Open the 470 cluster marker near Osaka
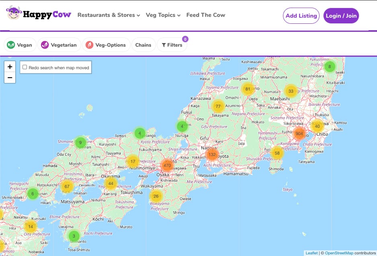377x256 pixels. click(167, 165)
